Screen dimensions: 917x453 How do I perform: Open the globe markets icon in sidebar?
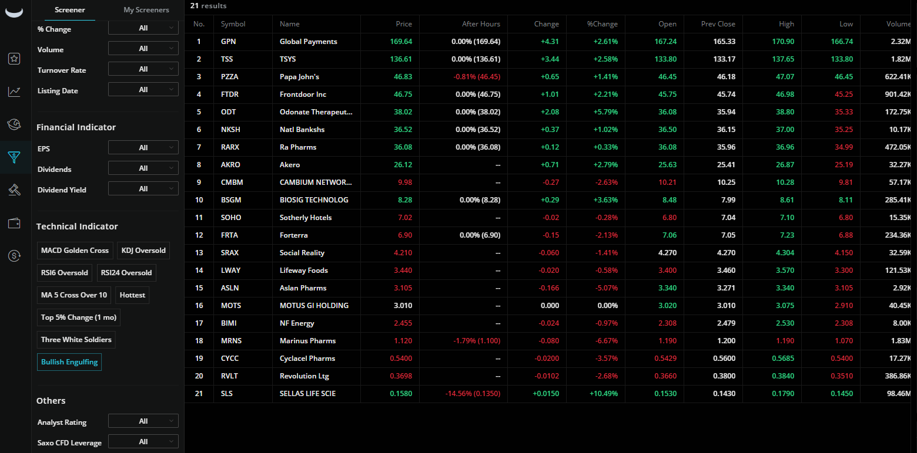[x=15, y=124]
